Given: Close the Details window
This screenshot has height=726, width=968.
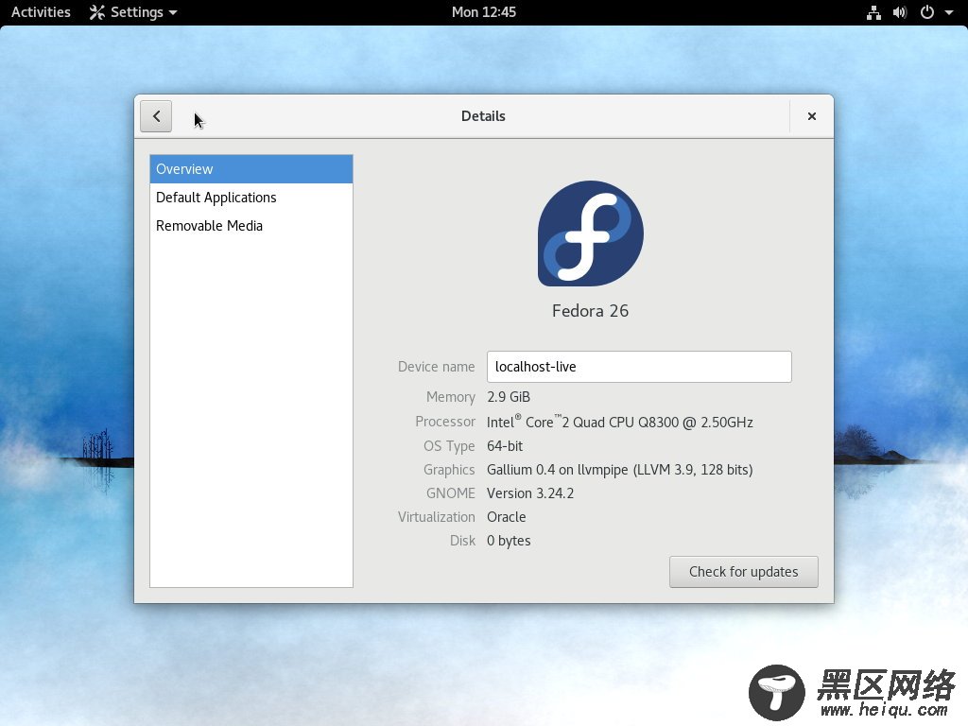Looking at the screenshot, I should tap(812, 116).
